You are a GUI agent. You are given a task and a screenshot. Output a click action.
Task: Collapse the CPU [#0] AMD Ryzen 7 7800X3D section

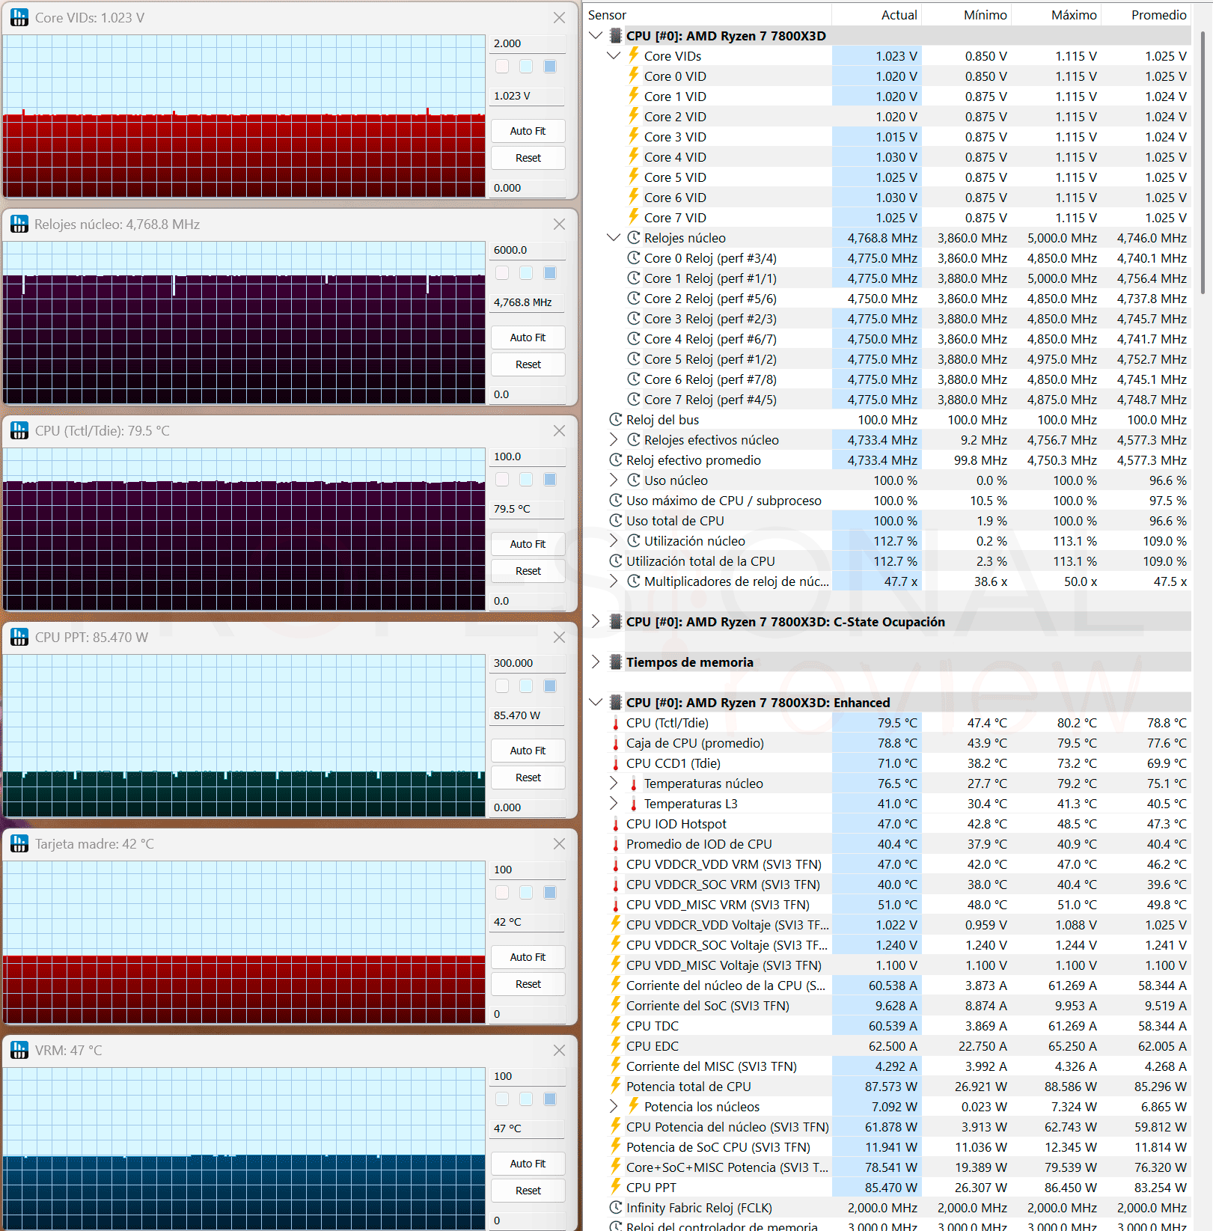tap(596, 35)
